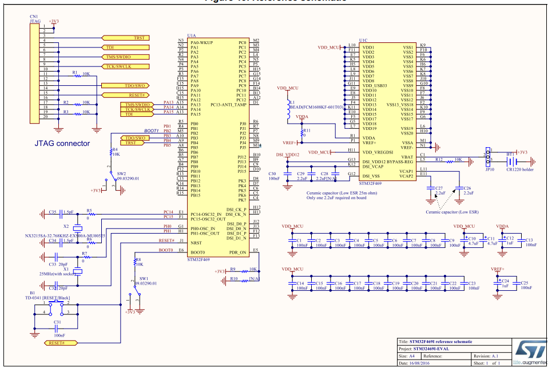This screenshot has width=552, height=371.
Task: Click the R10 resistor designator
Action: 234,279
